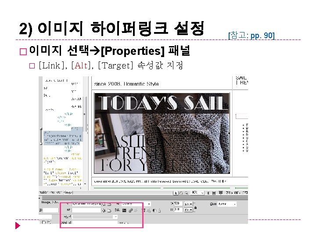Browse for Src file with folder icon
The image size is (316, 237).
[109, 204]
